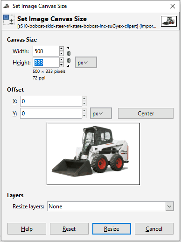Decrease the Width value with the down arrow
This screenshot has height=242, width=181.
coord(62,54)
